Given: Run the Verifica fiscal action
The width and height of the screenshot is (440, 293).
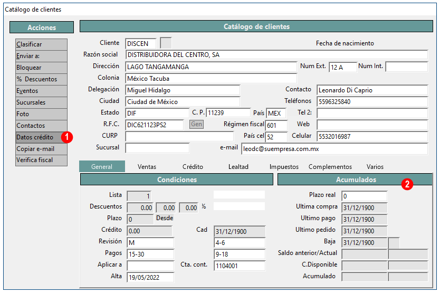Looking at the screenshot, I should tap(41, 160).
